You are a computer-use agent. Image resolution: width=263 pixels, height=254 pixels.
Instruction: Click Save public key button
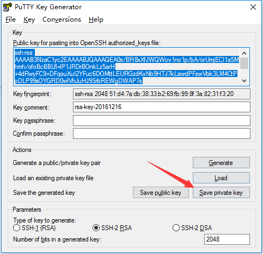point(161,193)
